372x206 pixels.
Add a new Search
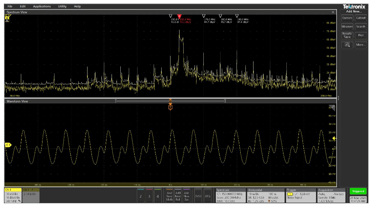pos(361,27)
